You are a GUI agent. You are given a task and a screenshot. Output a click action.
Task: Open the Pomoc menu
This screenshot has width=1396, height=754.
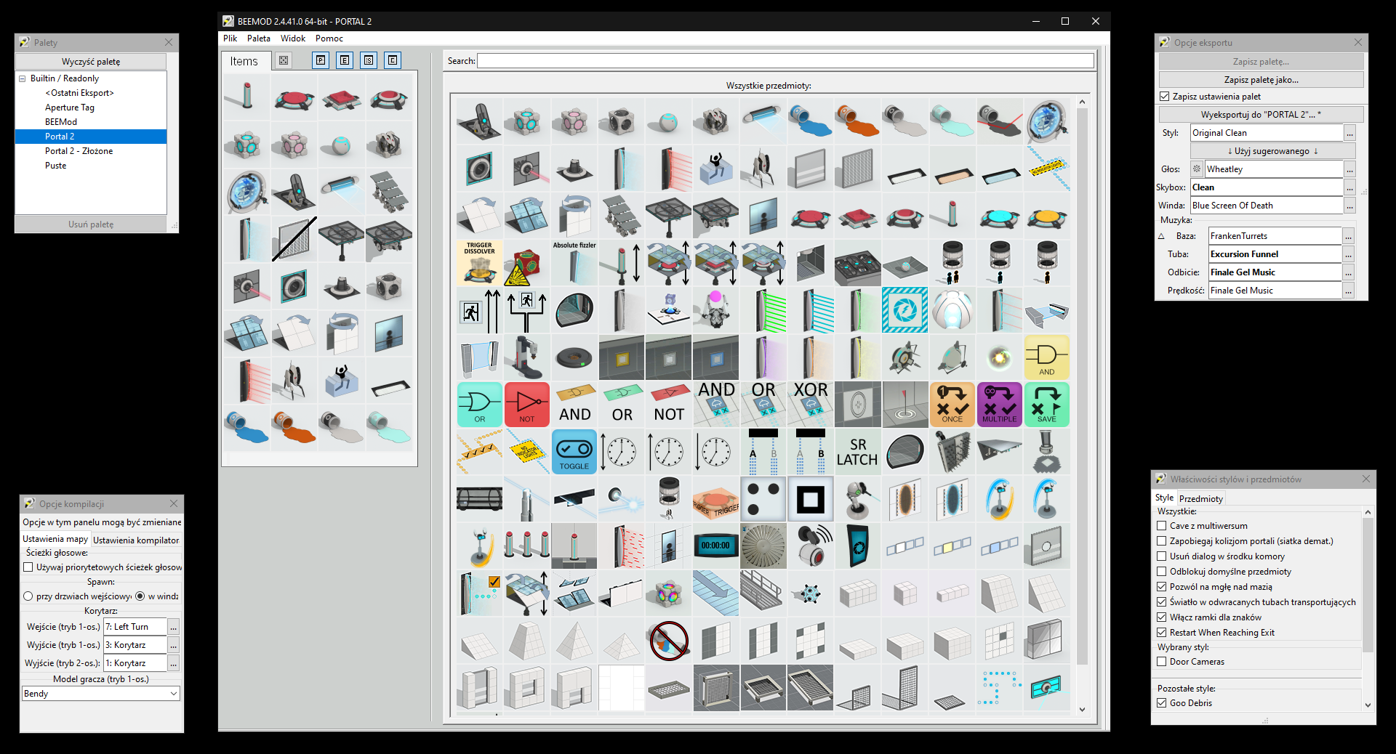[x=329, y=38]
